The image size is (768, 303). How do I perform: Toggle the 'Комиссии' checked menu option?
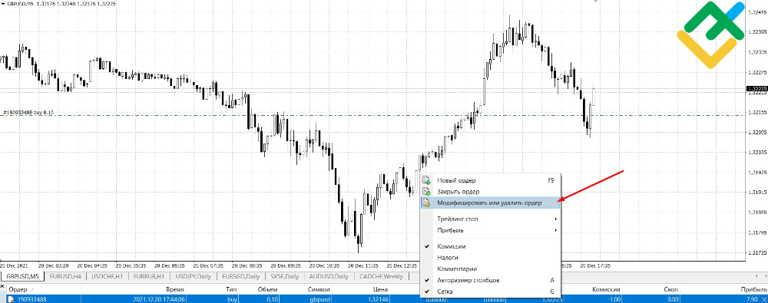[x=490, y=246]
